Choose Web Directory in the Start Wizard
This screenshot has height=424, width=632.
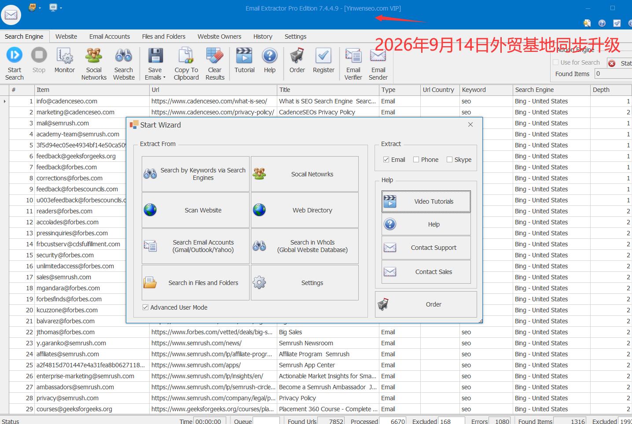305,210
